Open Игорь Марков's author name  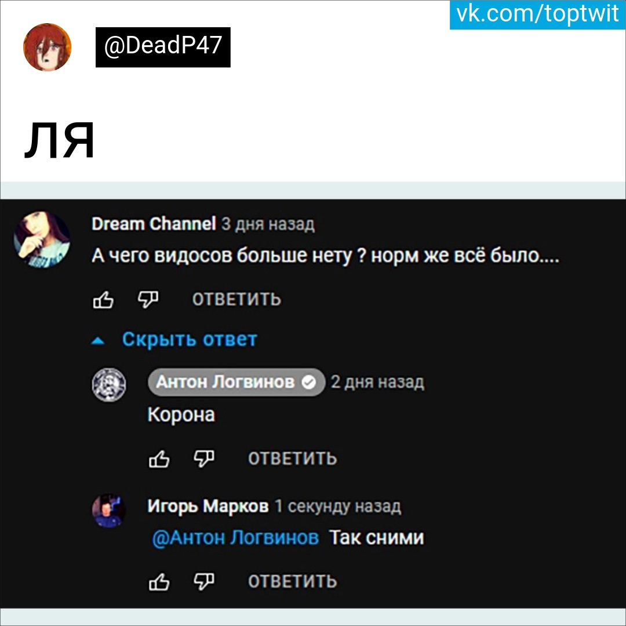(x=208, y=506)
